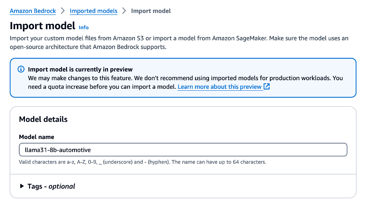Expand the Tags optional triangle
Viewport: 365px width, 204px height.
[22, 186]
